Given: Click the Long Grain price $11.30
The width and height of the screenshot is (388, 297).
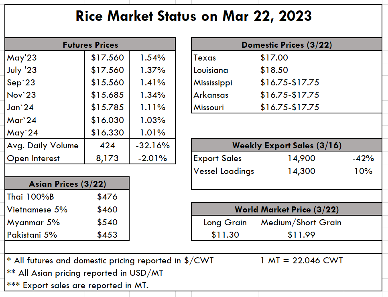Looking at the screenshot, I should click(225, 234).
